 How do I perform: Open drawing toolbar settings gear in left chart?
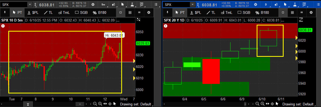coord(149,12)
